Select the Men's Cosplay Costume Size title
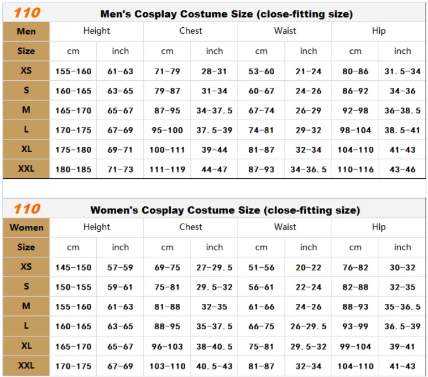 point(226,14)
